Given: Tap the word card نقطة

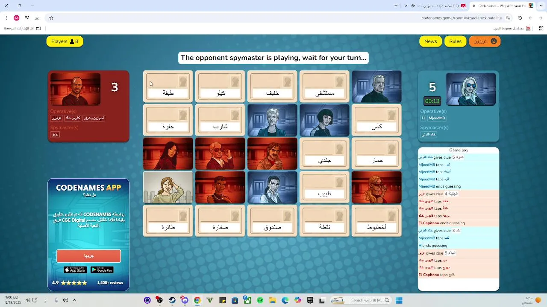Looking at the screenshot, I should click(x=324, y=221).
